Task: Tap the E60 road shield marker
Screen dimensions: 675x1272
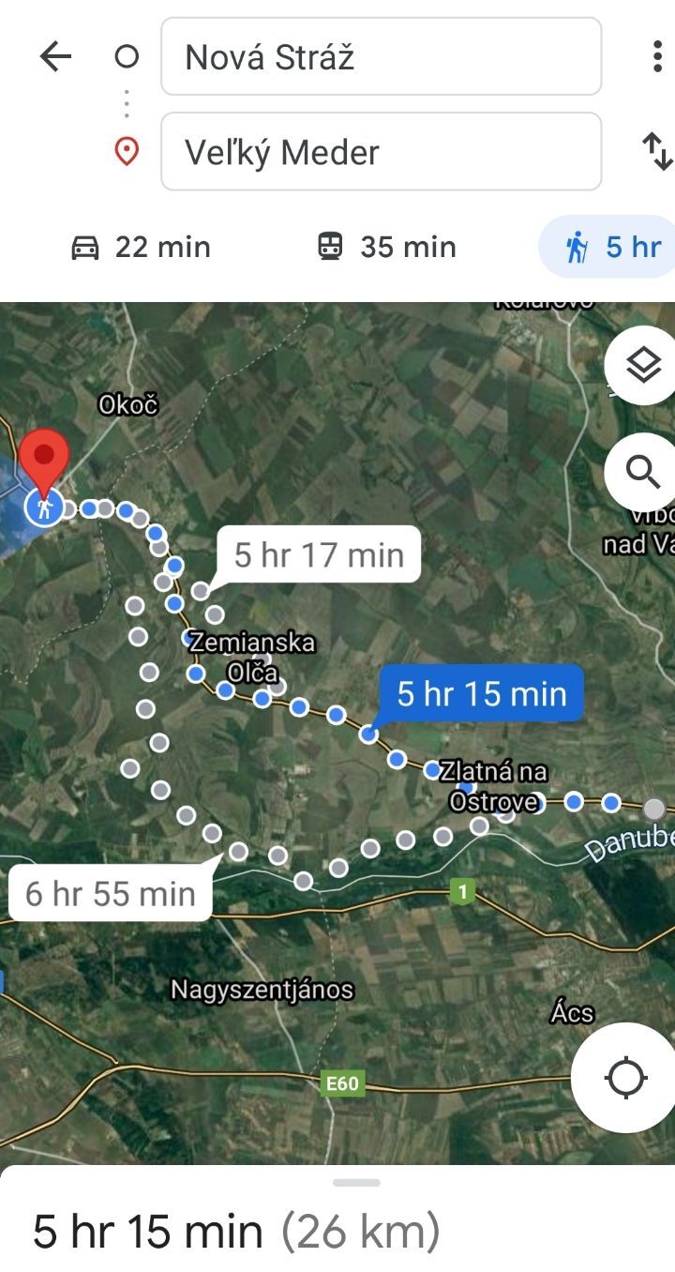Action: [341, 1083]
